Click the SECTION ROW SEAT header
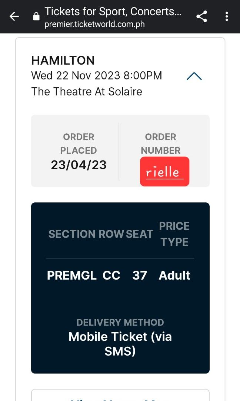Screen dimensions: 240x401 100,234
